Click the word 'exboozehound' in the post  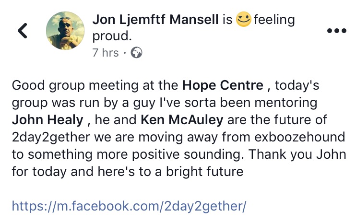300,137
